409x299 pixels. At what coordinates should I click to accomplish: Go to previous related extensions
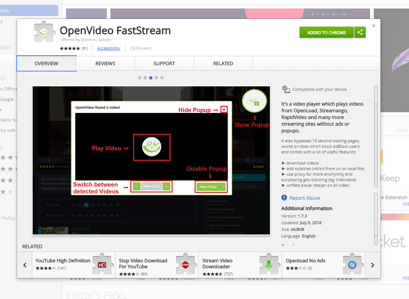pyautogui.click(x=25, y=265)
